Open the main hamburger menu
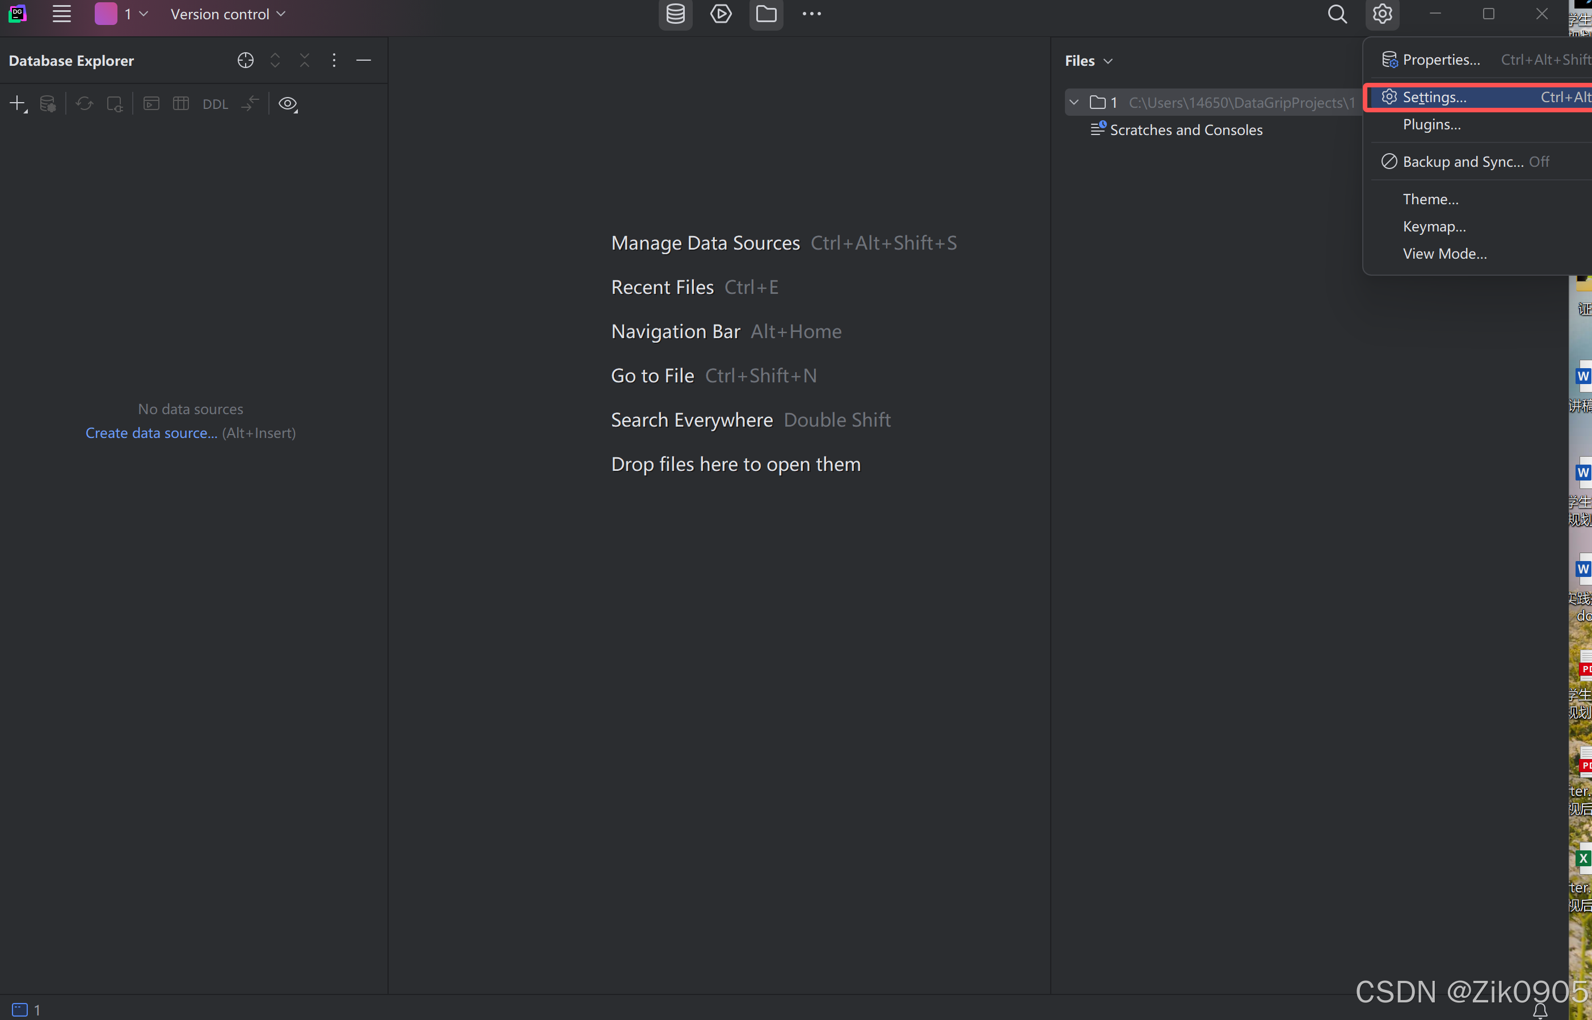1592x1020 pixels. click(x=62, y=14)
